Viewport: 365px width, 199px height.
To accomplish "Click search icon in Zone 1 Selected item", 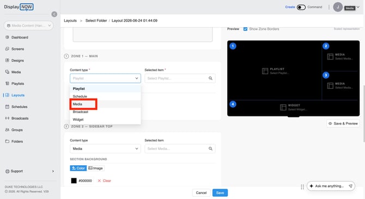I will tap(210, 78).
